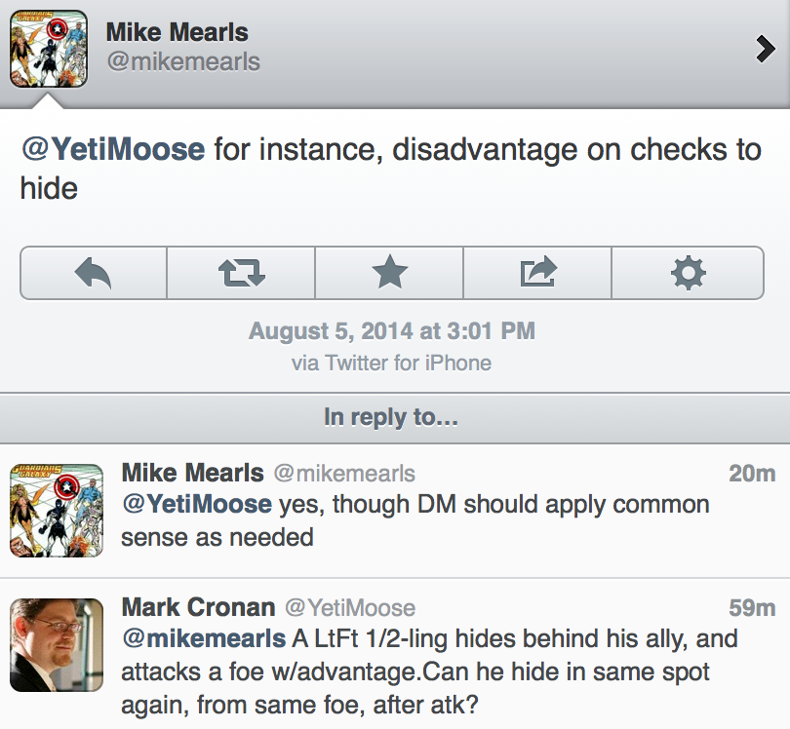Favorite the tweet with the star icon

pyautogui.click(x=389, y=273)
